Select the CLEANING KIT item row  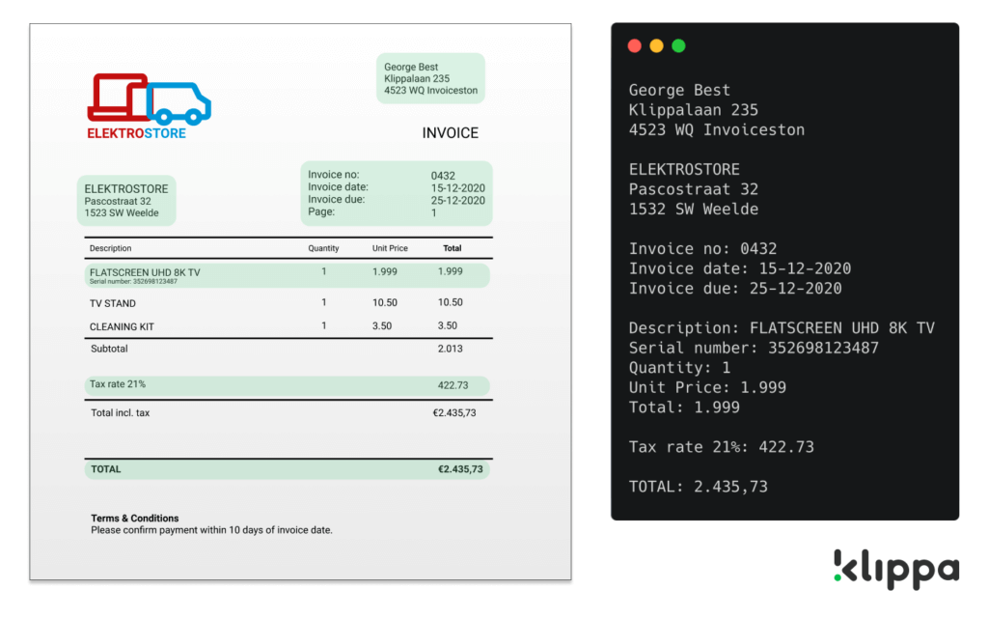288,326
